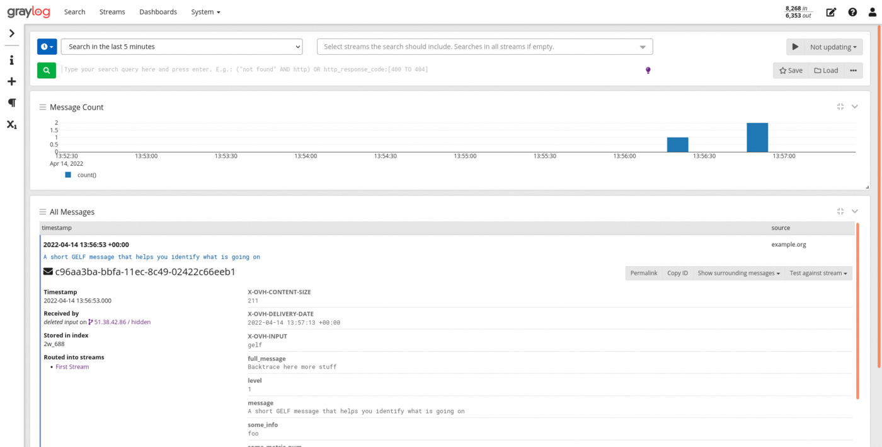Image resolution: width=882 pixels, height=447 pixels.
Task: Expand the Show surrounding messages dropdown
Action: click(738, 273)
